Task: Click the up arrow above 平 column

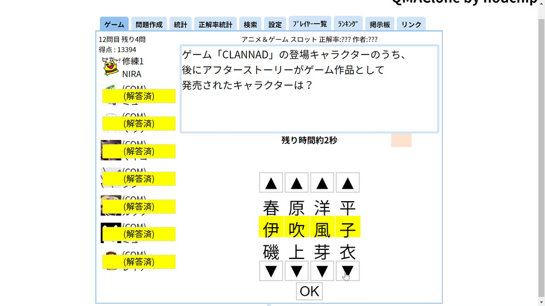Action: pyautogui.click(x=347, y=183)
